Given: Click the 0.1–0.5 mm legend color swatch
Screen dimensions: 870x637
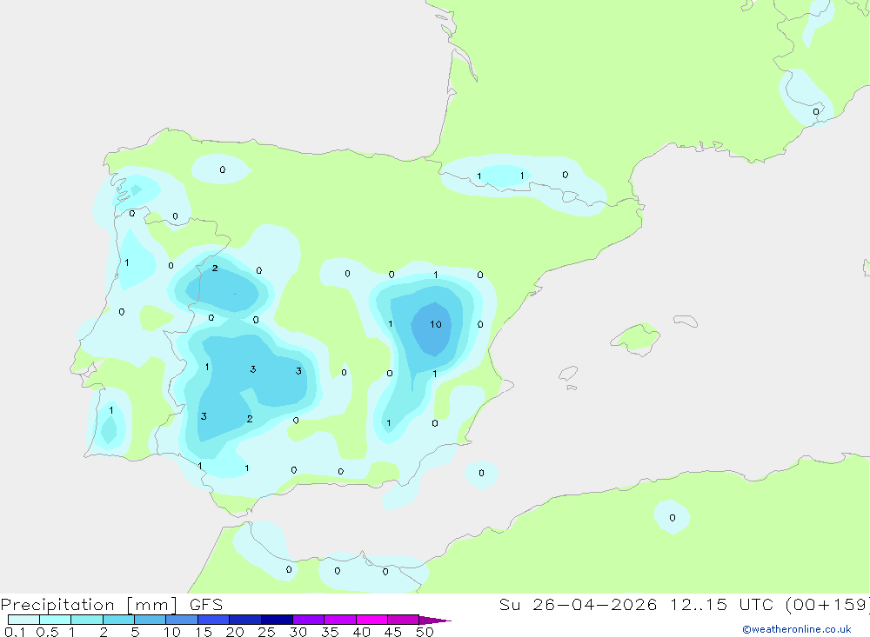Looking at the screenshot, I should click(x=23, y=620).
